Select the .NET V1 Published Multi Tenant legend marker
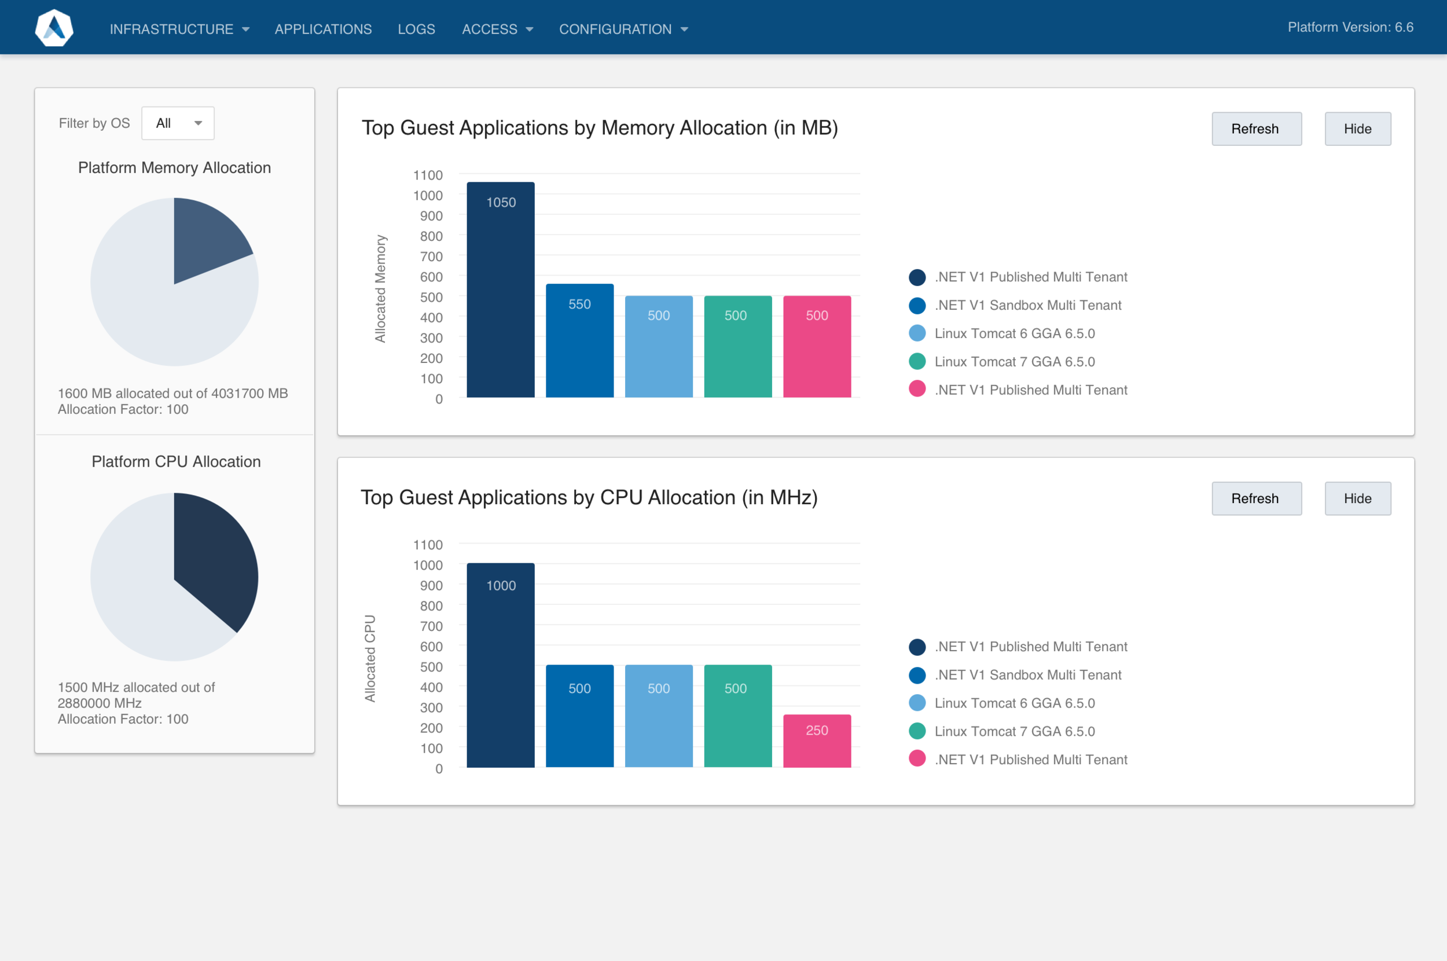 (x=917, y=277)
